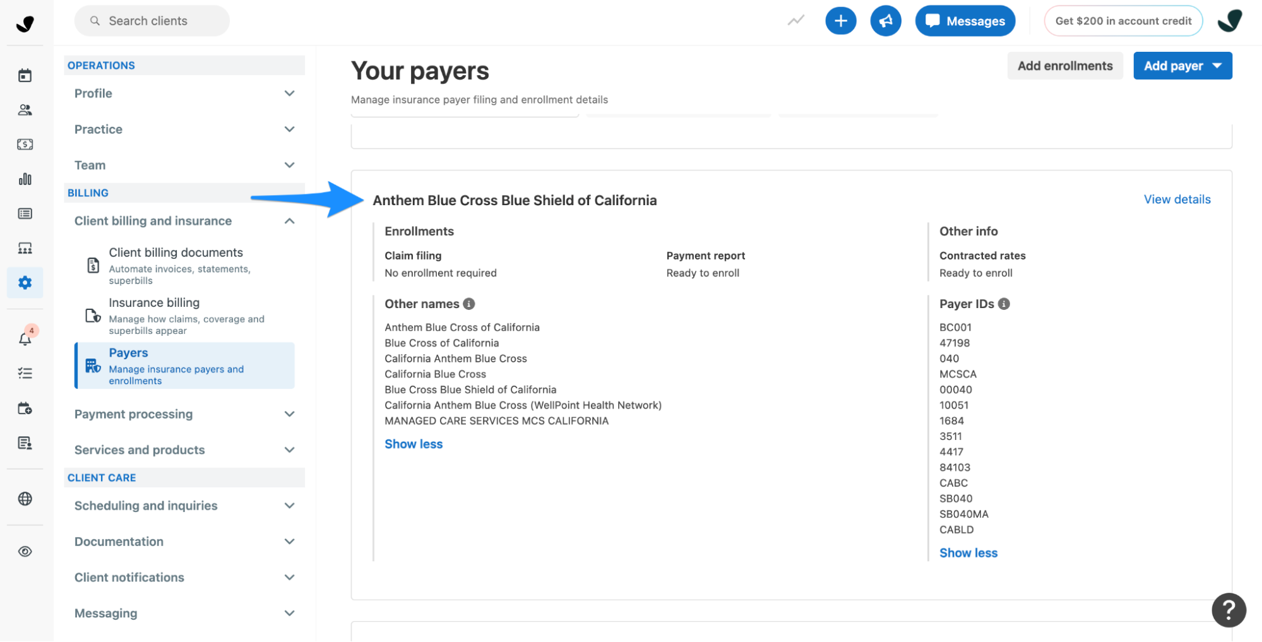Open View details for Anthem payer
The width and height of the screenshot is (1262, 642).
click(1177, 199)
